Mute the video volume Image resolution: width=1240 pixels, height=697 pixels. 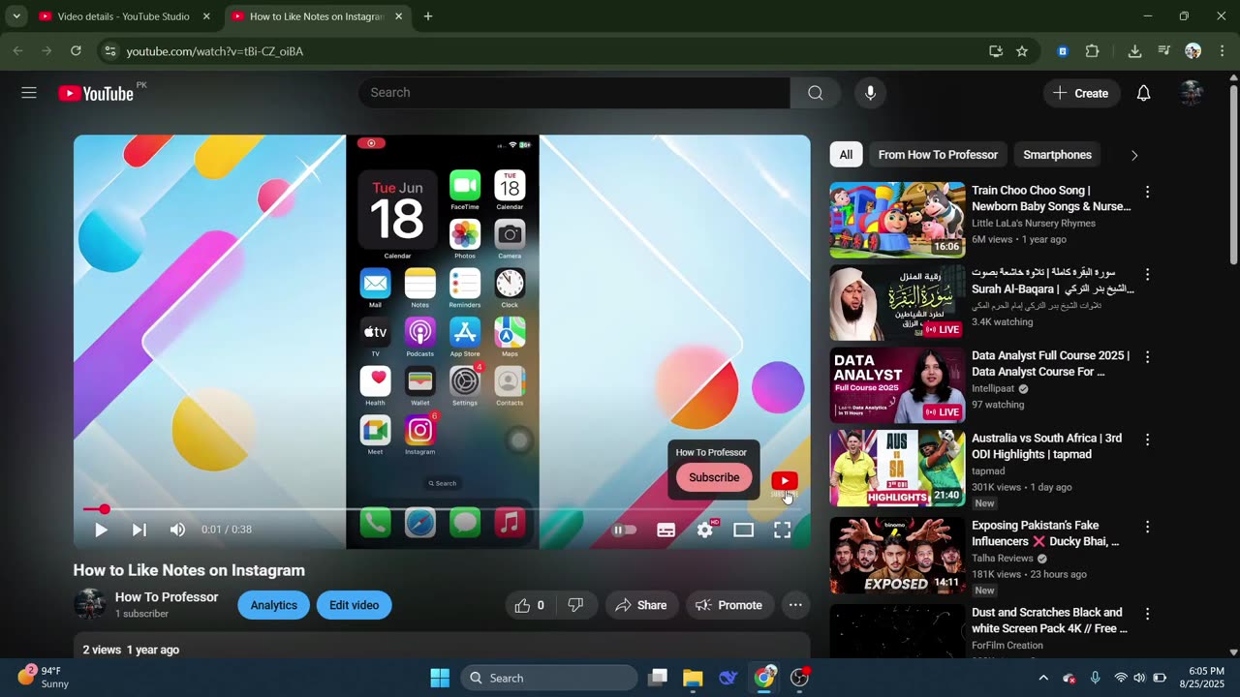[177, 530]
